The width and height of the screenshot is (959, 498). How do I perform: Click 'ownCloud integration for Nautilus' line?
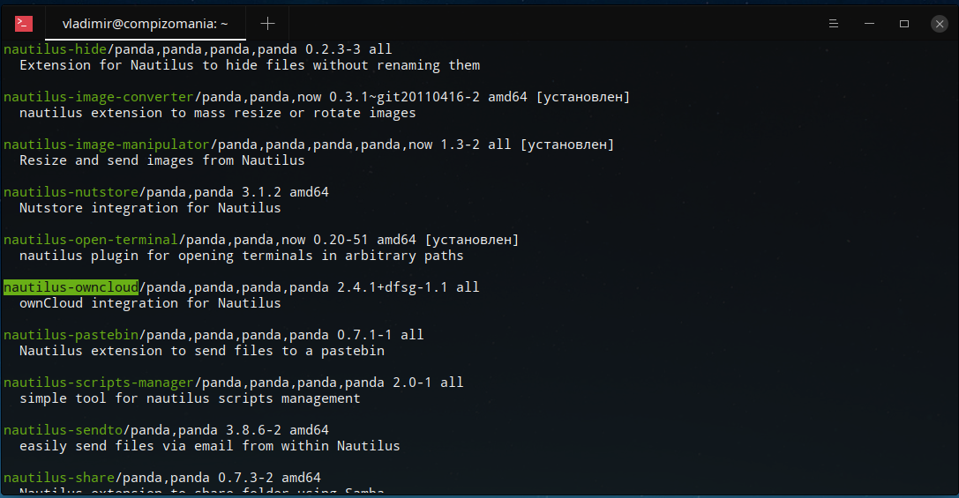(x=150, y=304)
